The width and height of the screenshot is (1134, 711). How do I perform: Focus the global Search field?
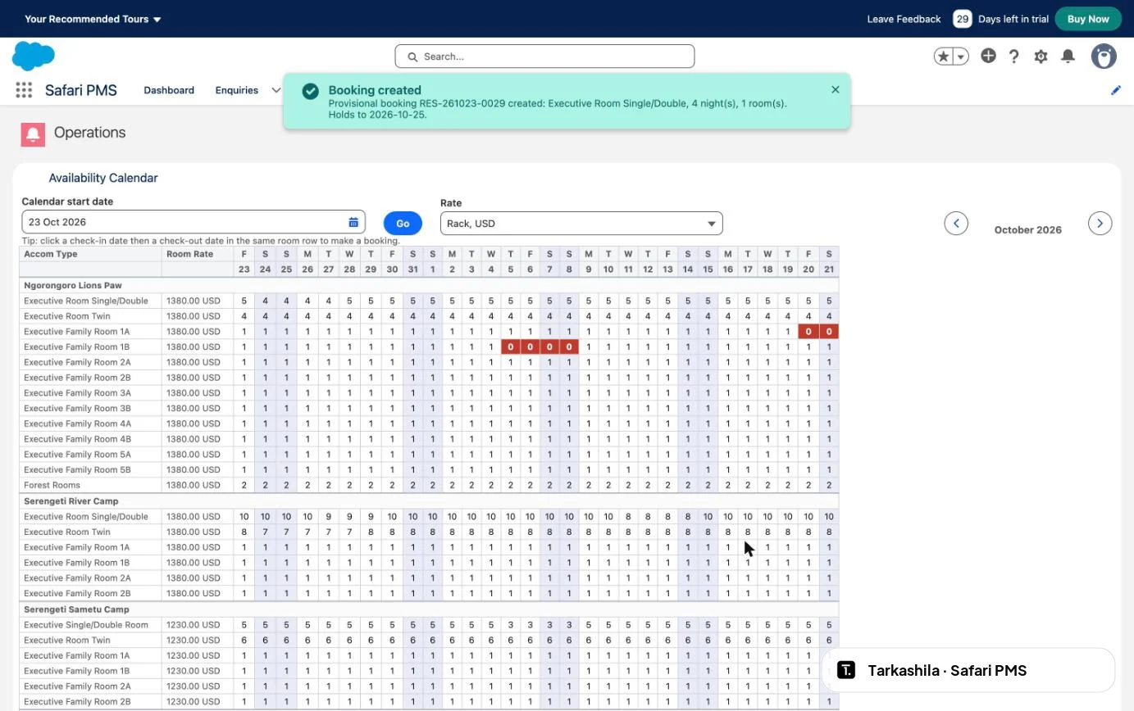544,57
